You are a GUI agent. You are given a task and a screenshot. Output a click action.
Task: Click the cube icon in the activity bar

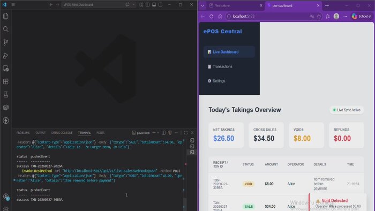point(6,108)
